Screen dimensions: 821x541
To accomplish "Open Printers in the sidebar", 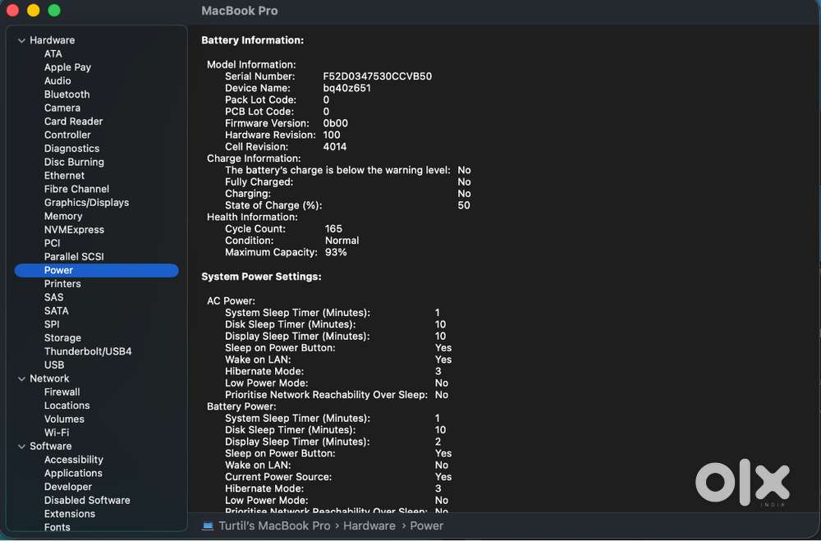I will [x=62, y=284].
